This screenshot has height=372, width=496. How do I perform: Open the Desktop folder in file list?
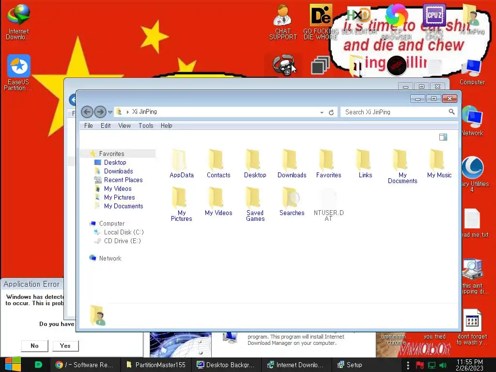tap(255, 164)
